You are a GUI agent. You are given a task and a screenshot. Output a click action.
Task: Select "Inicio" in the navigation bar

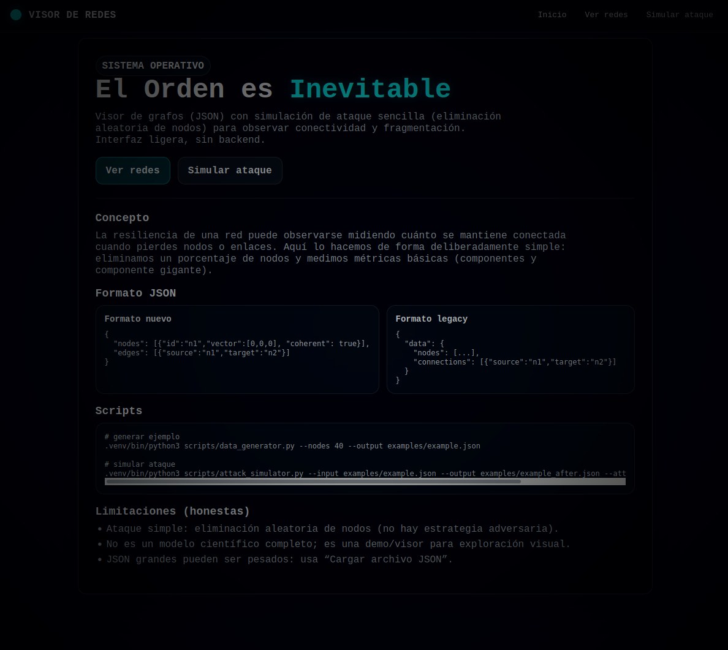click(552, 15)
